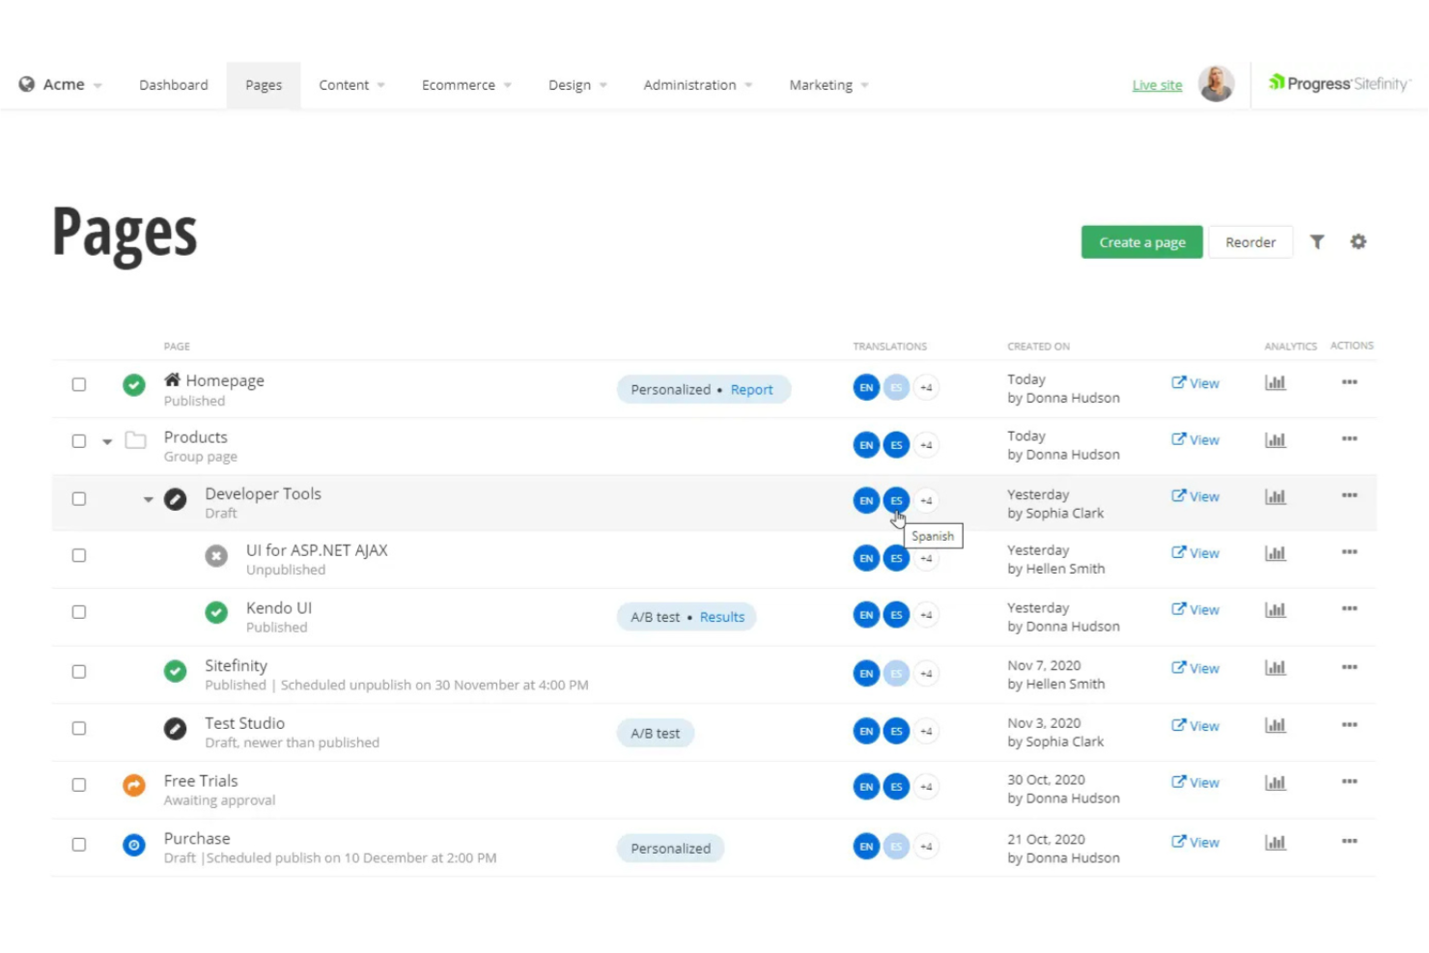Open the filter funnel icon
Image resolution: width=1429 pixels, height=953 pixels.
[1317, 242]
